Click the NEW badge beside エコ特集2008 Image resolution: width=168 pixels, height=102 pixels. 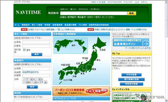pos(91,29)
